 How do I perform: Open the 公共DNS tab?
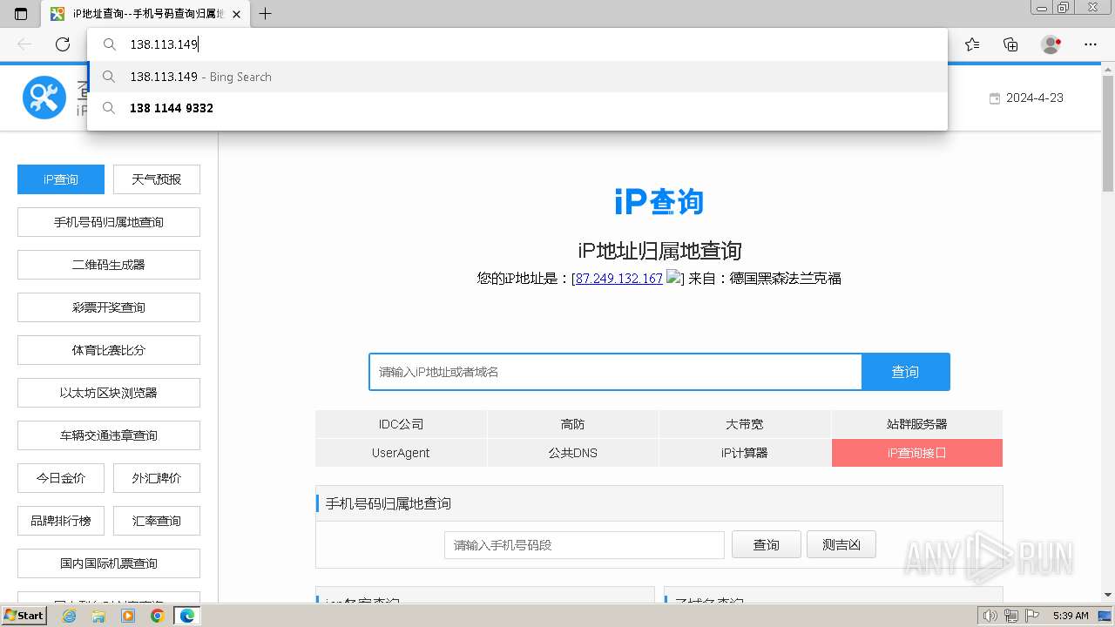573,453
